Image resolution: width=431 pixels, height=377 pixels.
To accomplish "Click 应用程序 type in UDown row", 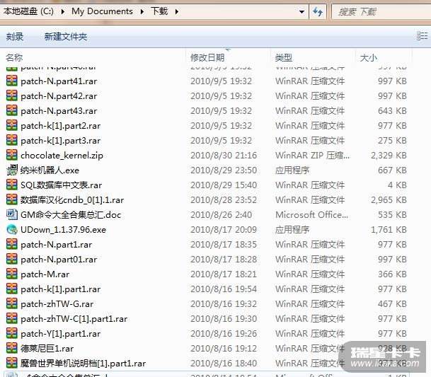I will pos(292,230).
